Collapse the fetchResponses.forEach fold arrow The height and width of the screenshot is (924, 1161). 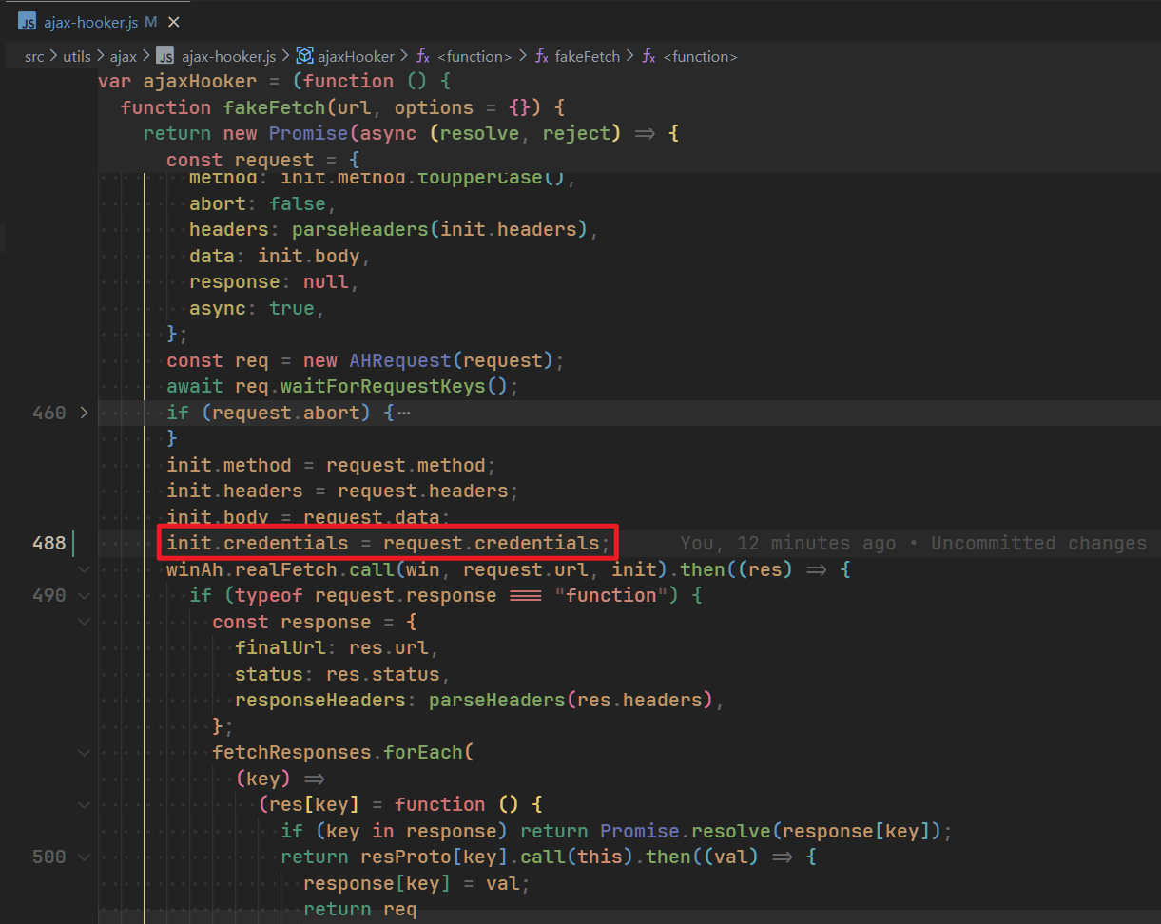click(84, 752)
